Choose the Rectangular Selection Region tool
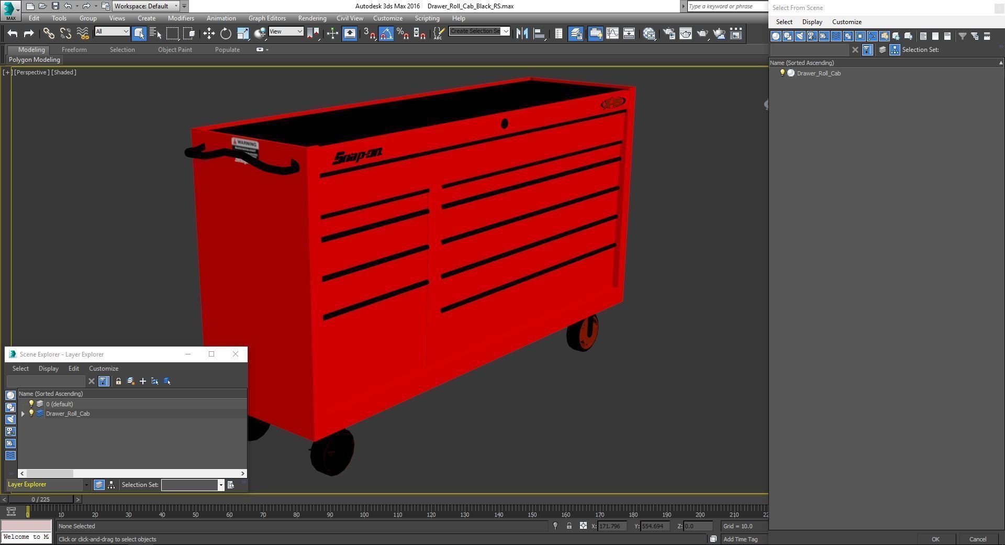Image resolution: width=1005 pixels, height=545 pixels. 172,34
